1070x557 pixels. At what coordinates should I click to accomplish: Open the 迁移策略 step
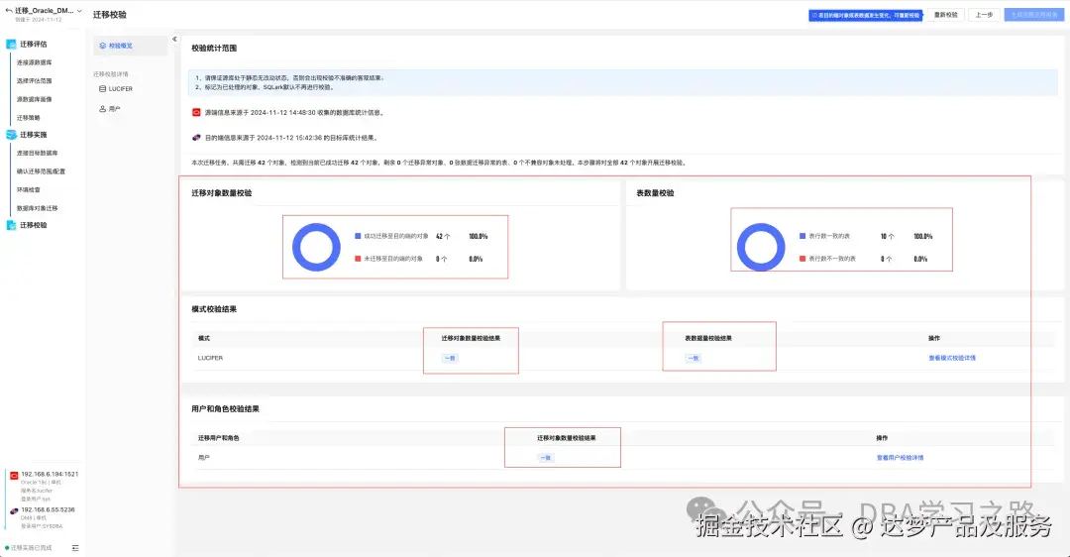coord(29,117)
